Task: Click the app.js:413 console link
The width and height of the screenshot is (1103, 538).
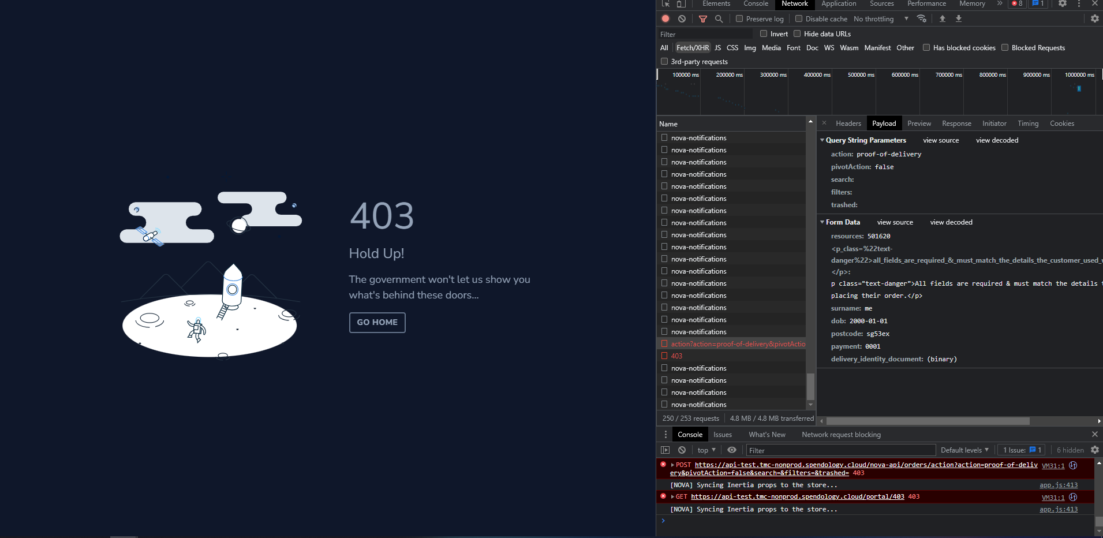Action: tap(1058, 485)
